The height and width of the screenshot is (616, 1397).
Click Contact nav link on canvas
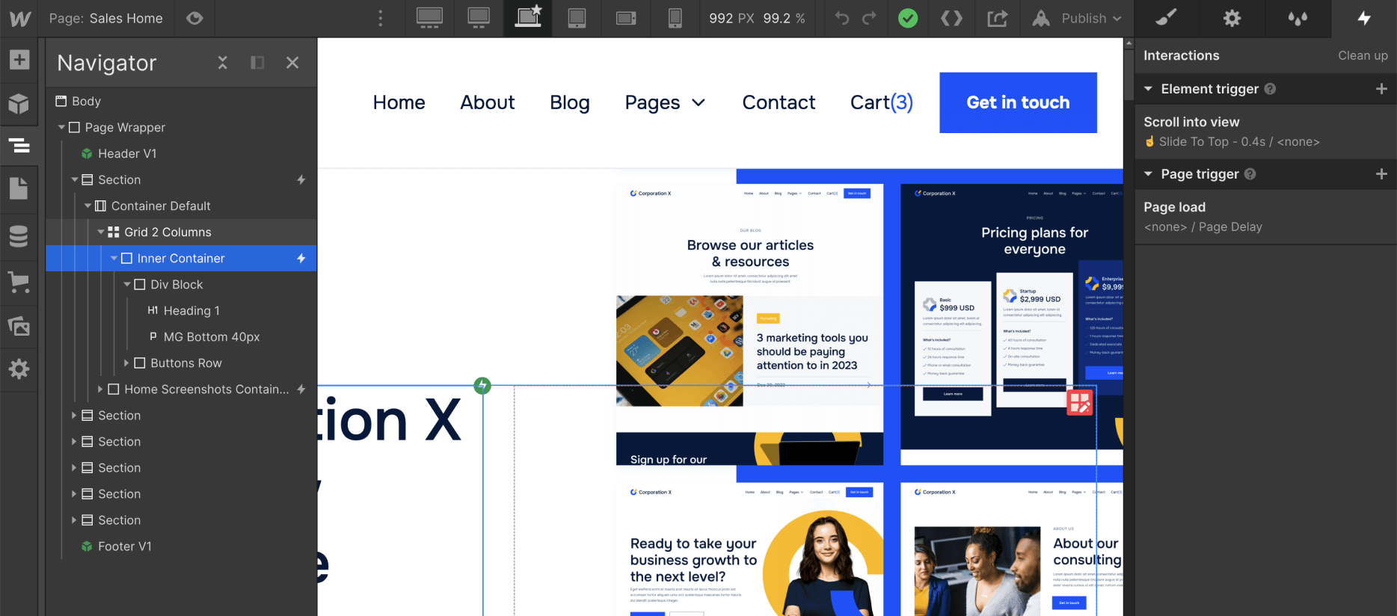(x=779, y=102)
